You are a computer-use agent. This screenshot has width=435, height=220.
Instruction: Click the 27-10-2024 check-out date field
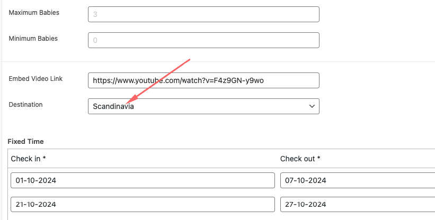point(358,205)
